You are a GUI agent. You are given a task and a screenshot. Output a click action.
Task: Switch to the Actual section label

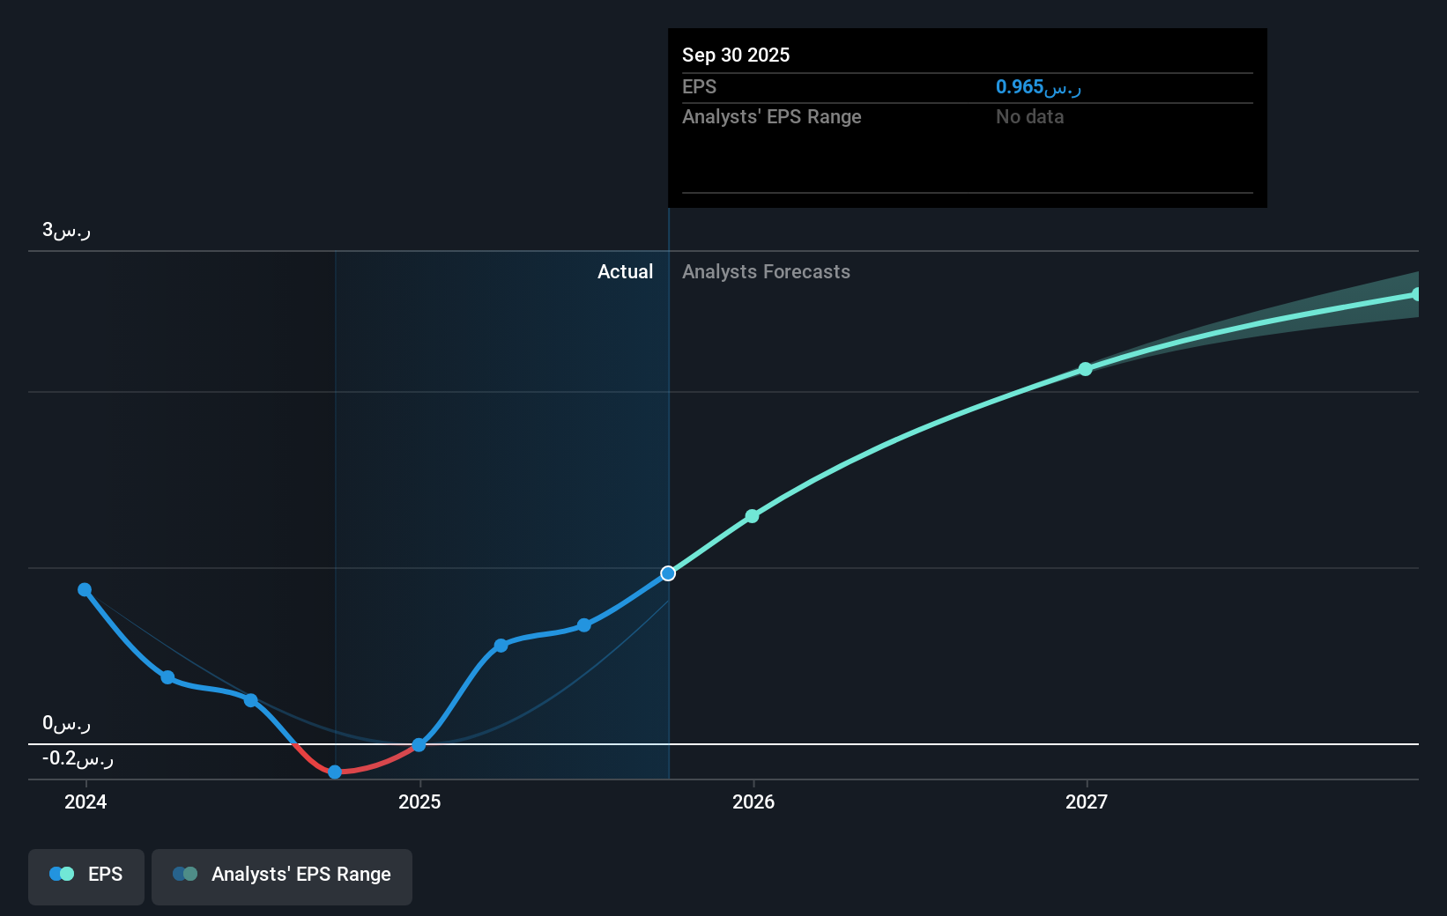click(625, 271)
